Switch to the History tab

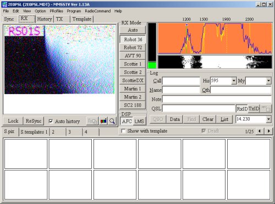click(45, 19)
